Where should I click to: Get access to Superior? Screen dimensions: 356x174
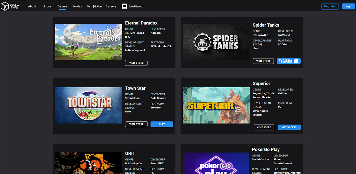tap(289, 127)
